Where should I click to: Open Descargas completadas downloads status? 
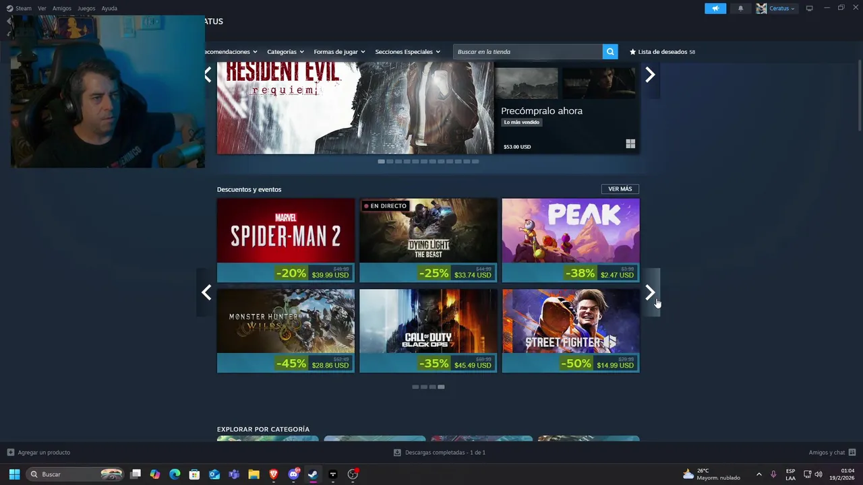click(x=439, y=453)
